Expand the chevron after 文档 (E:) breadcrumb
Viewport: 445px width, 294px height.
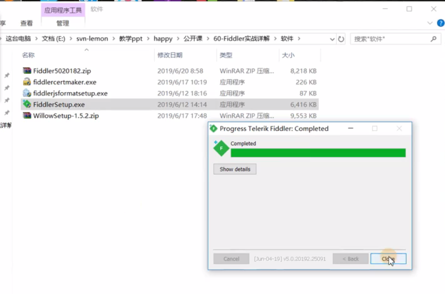[71, 38]
